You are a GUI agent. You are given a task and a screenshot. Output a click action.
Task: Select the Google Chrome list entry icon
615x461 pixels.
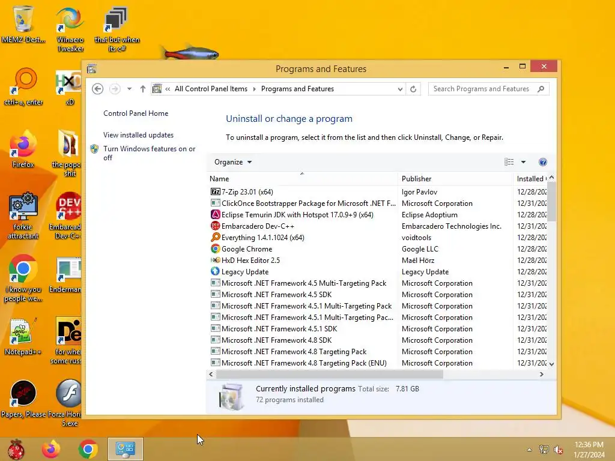click(x=215, y=249)
